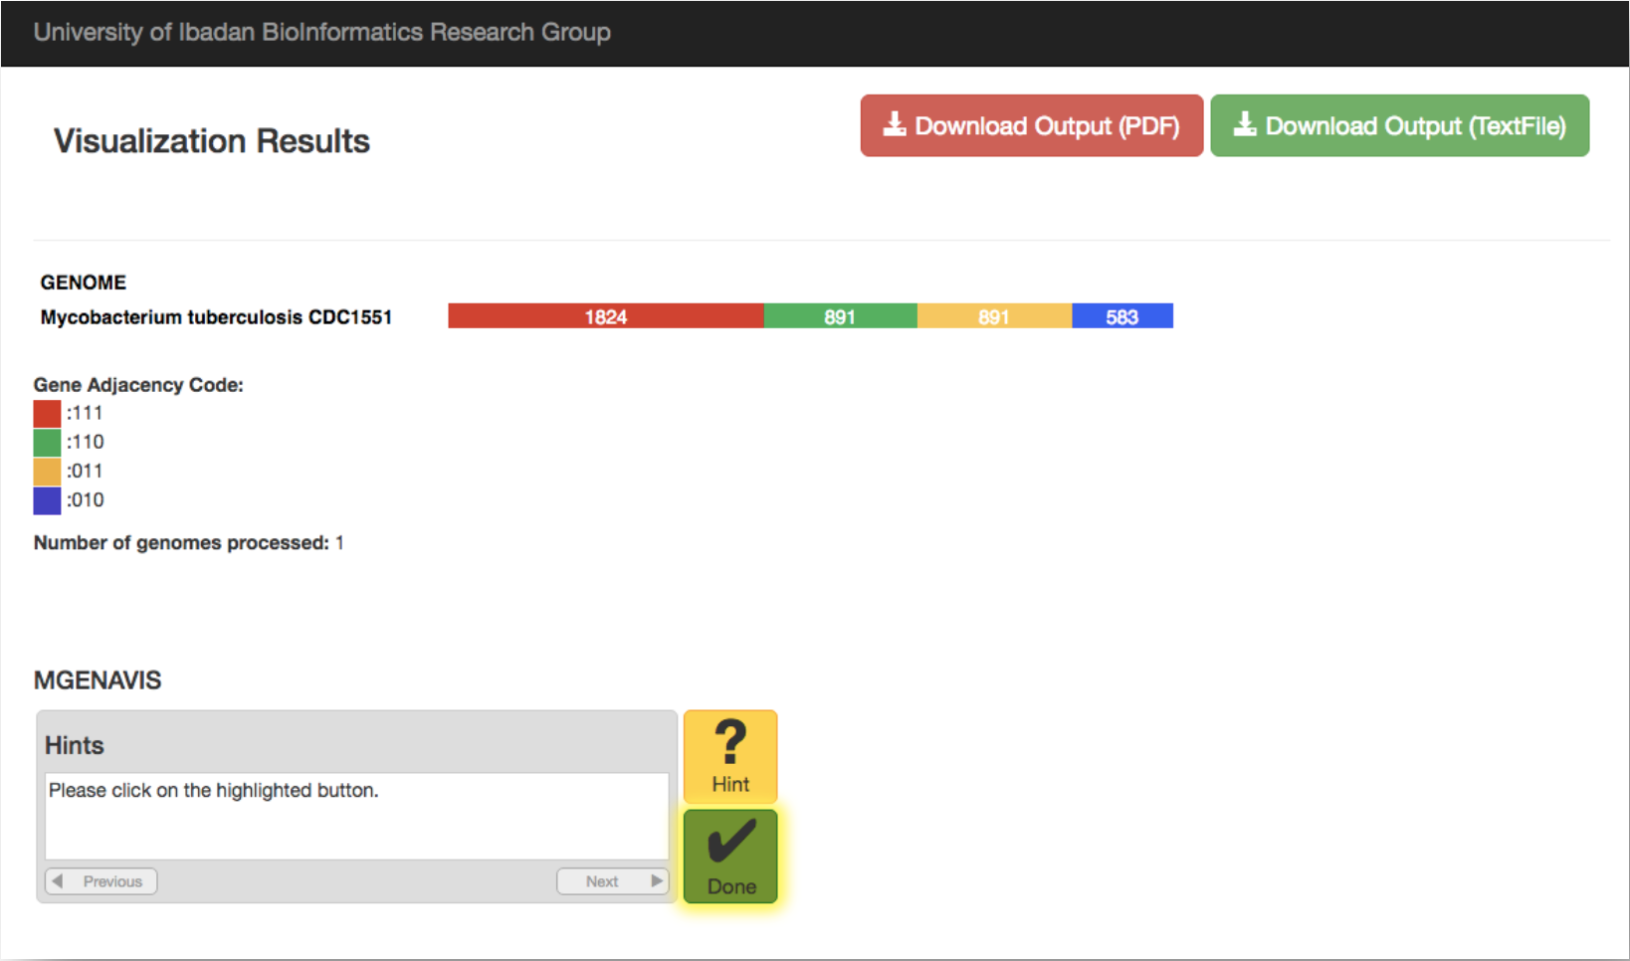Click the green 110 legend swatch
Viewport: 1630px width, 961px height.
point(47,442)
